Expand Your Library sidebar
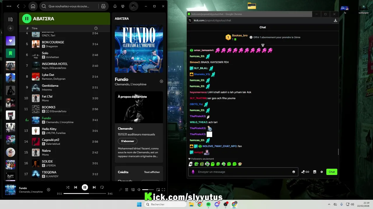 [x=10, y=19]
